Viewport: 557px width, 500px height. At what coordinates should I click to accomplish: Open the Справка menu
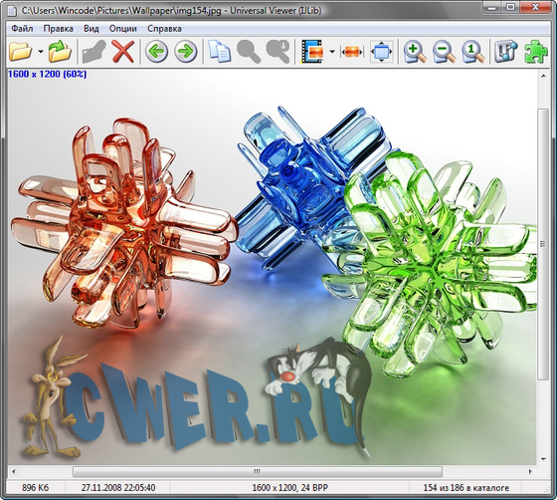(164, 29)
